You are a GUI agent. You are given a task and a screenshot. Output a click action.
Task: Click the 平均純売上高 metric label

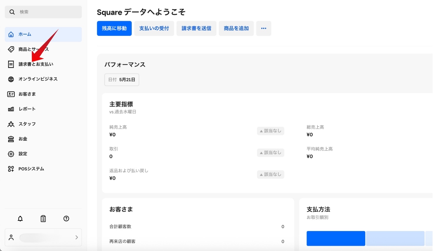320,149
